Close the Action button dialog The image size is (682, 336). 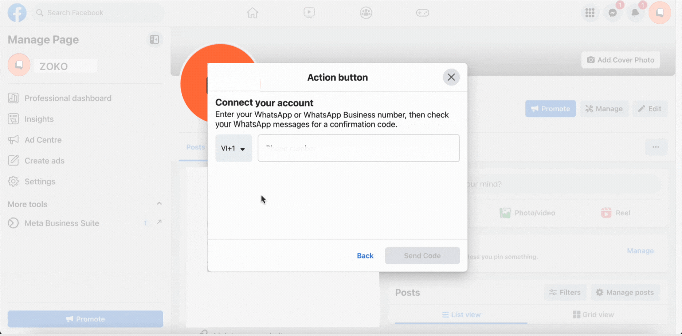point(451,77)
